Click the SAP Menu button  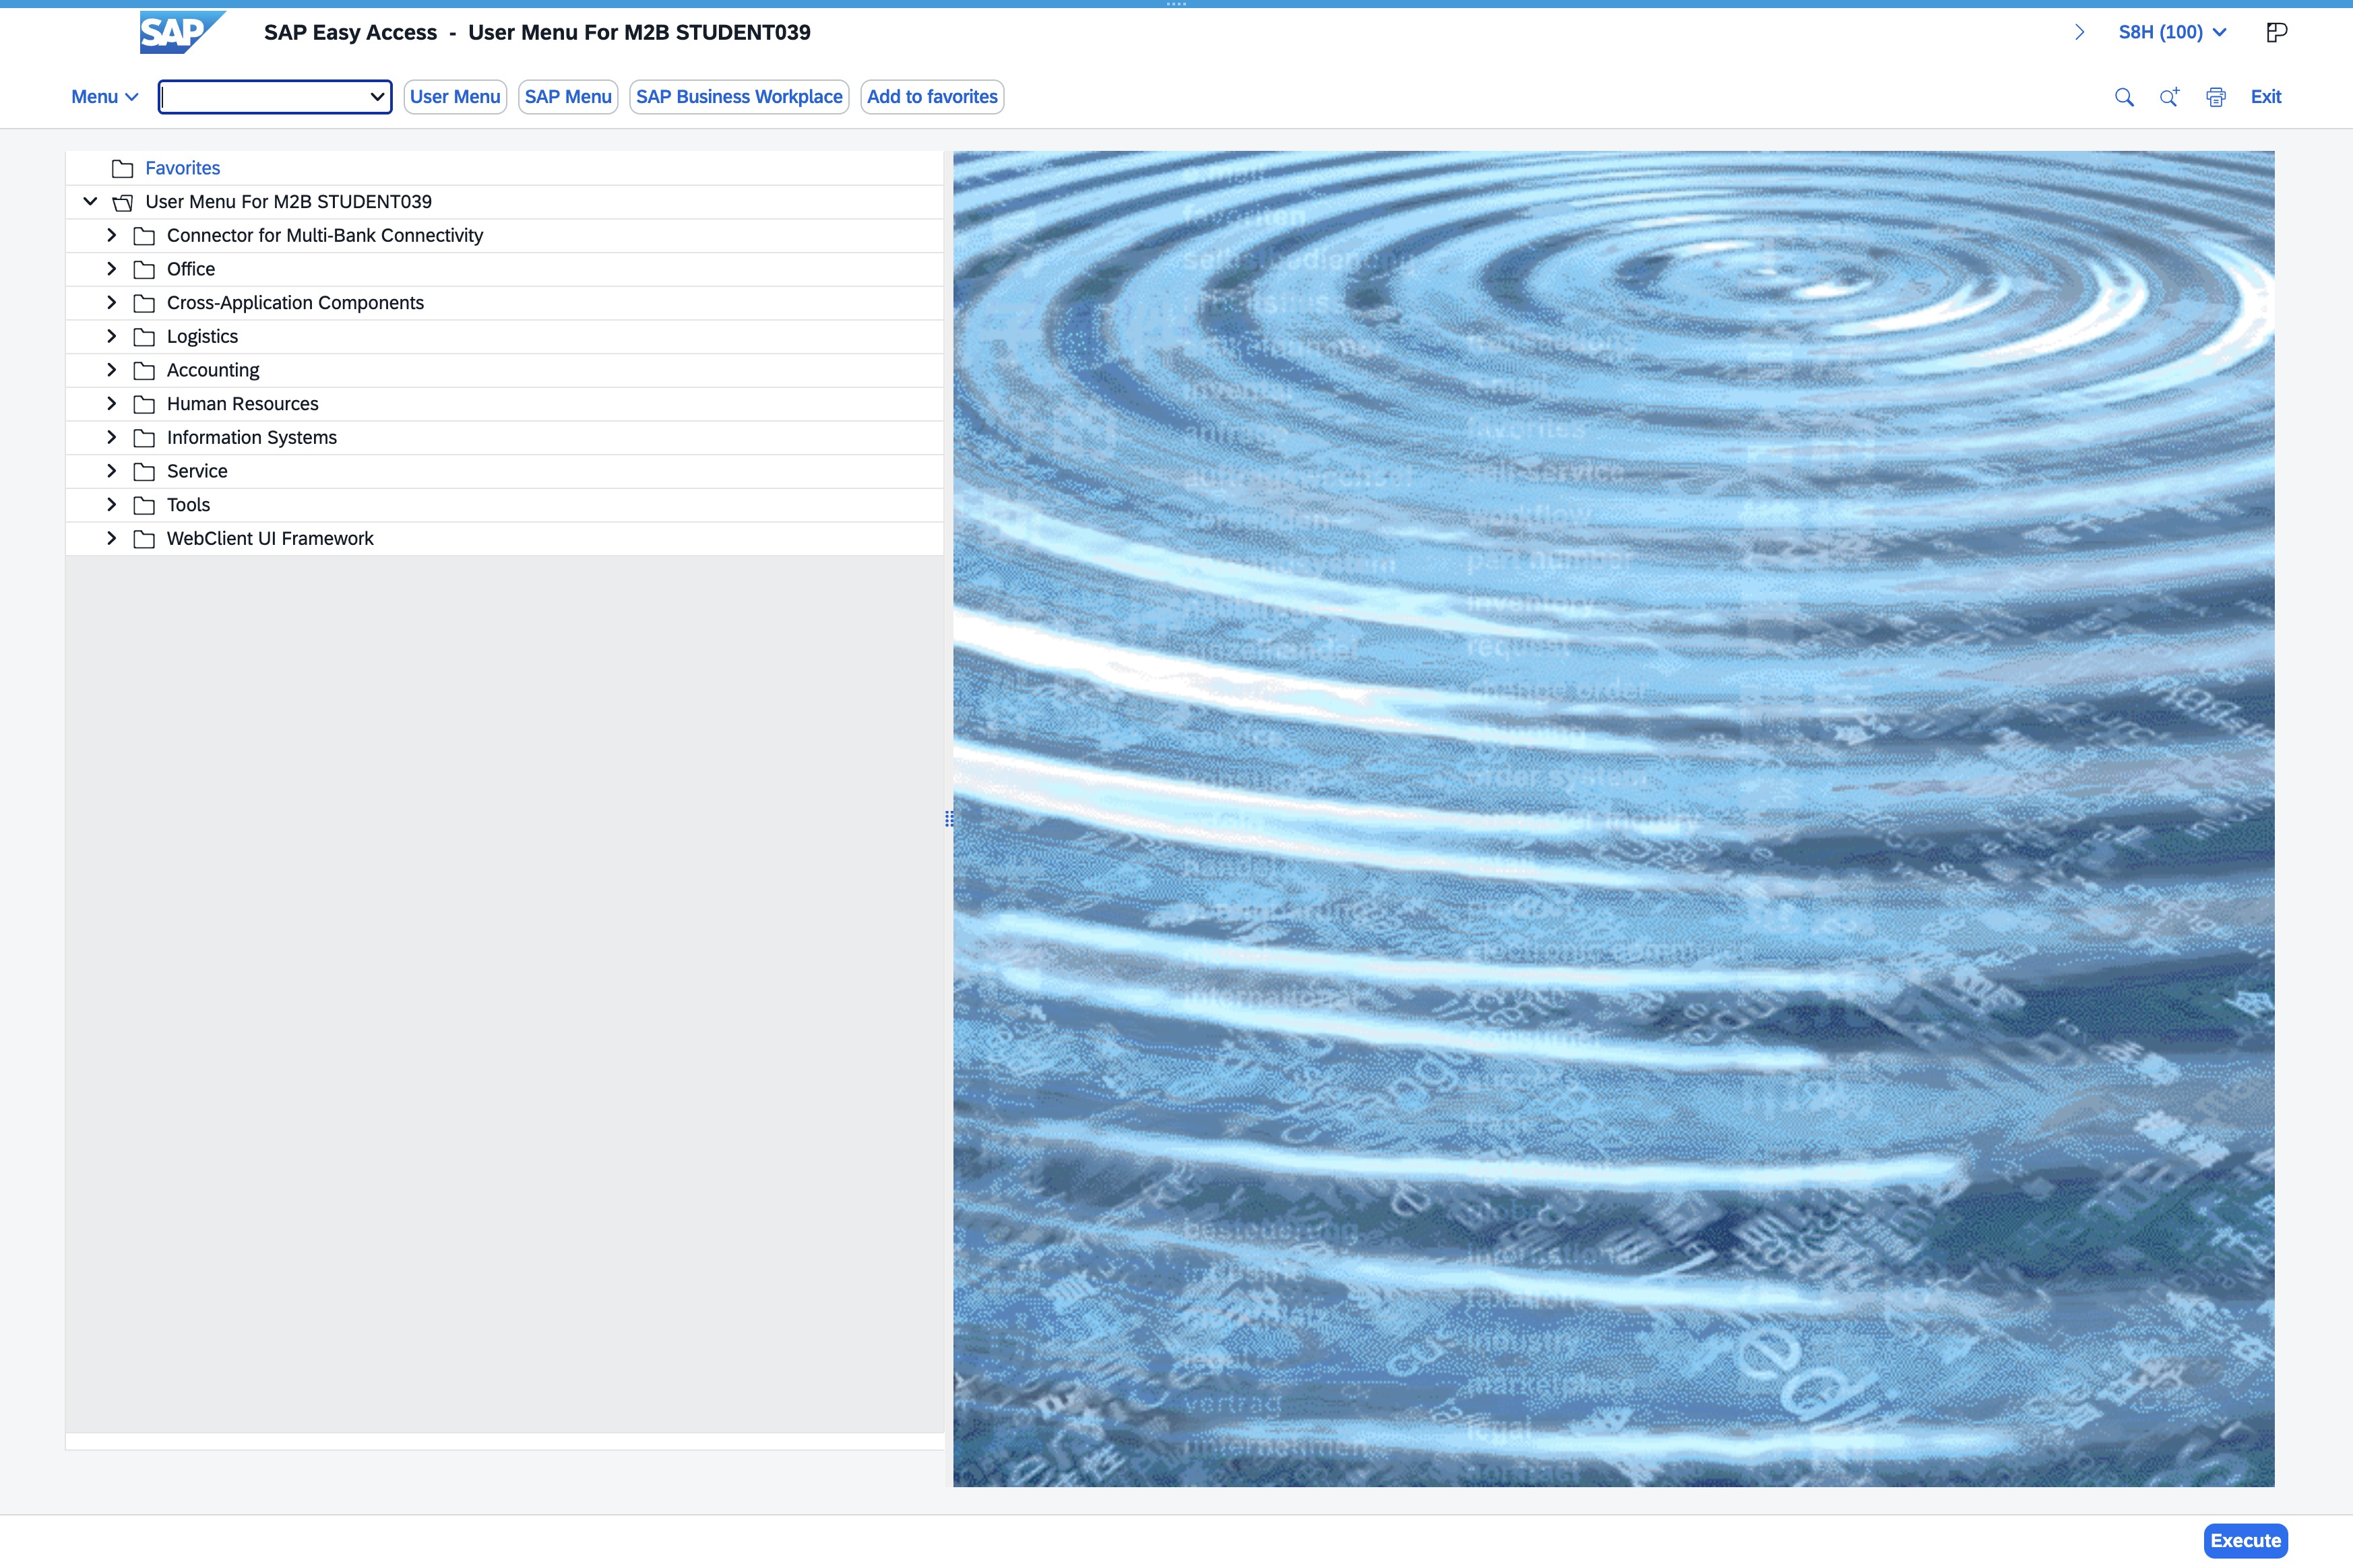coord(568,97)
